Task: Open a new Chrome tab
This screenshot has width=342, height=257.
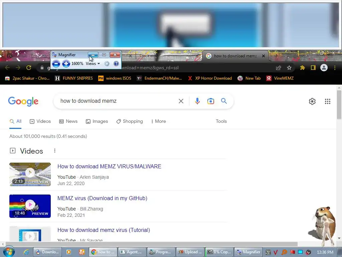Action: [276, 56]
